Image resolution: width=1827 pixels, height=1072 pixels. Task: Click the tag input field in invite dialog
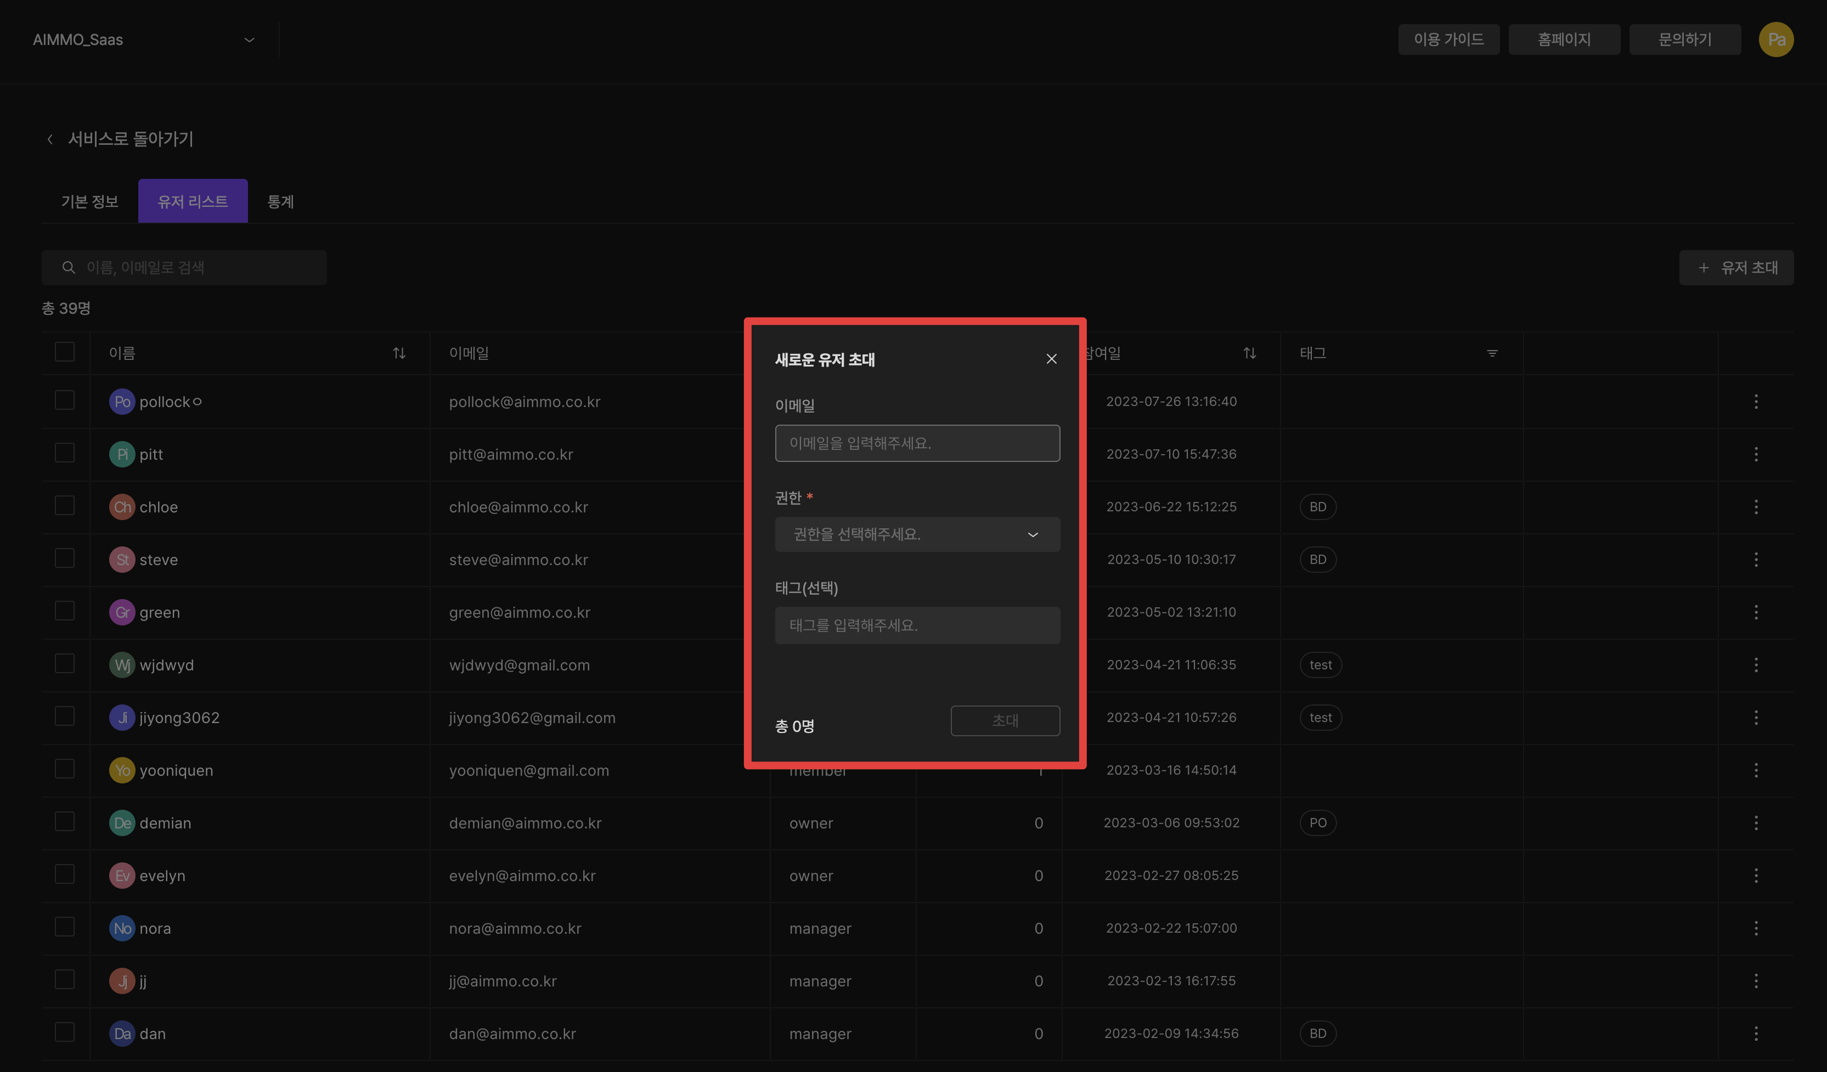917,625
